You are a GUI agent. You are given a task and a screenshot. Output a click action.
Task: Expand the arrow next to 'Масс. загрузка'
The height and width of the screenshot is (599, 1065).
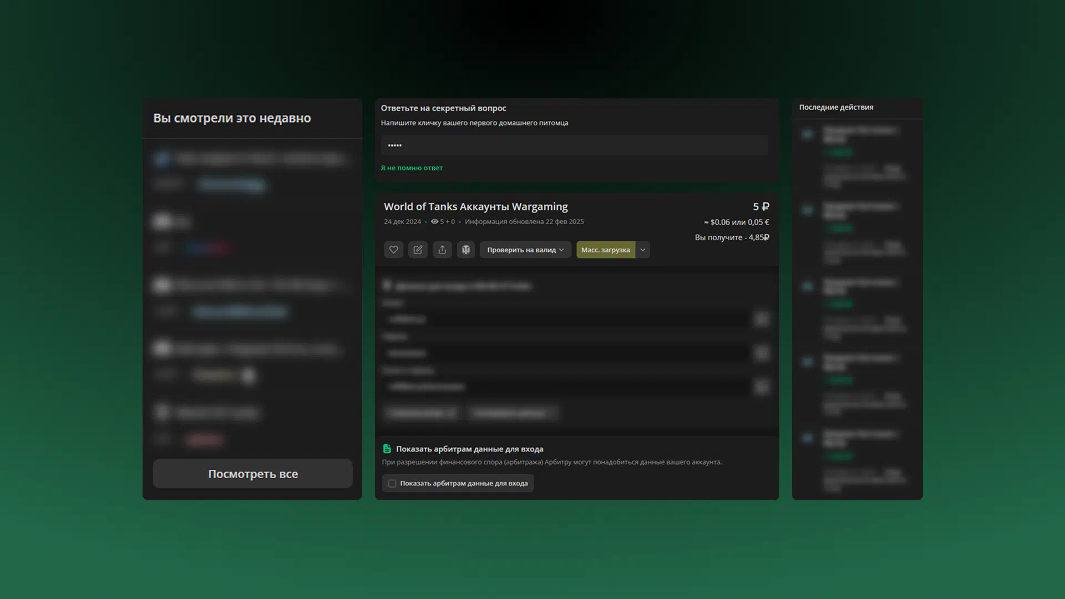click(643, 250)
